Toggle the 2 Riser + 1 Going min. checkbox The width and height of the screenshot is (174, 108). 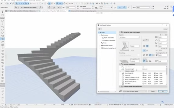[143, 77]
